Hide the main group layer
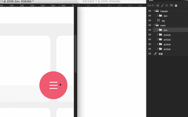188x117 pixels. [x=150, y=25]
